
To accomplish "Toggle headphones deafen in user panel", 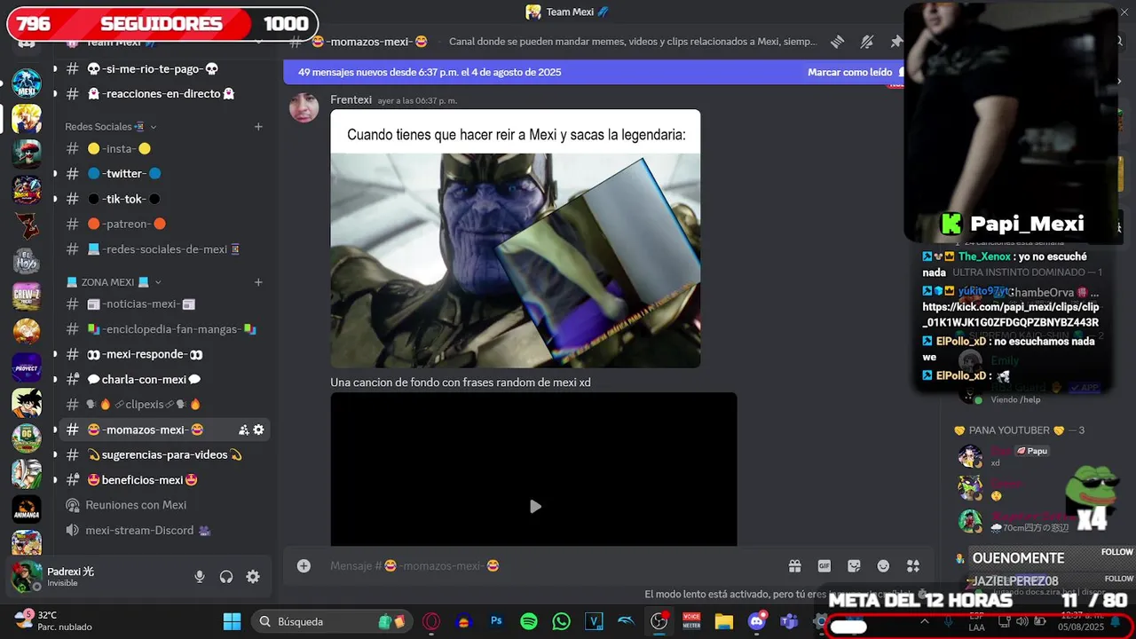I will pos(226,577).
